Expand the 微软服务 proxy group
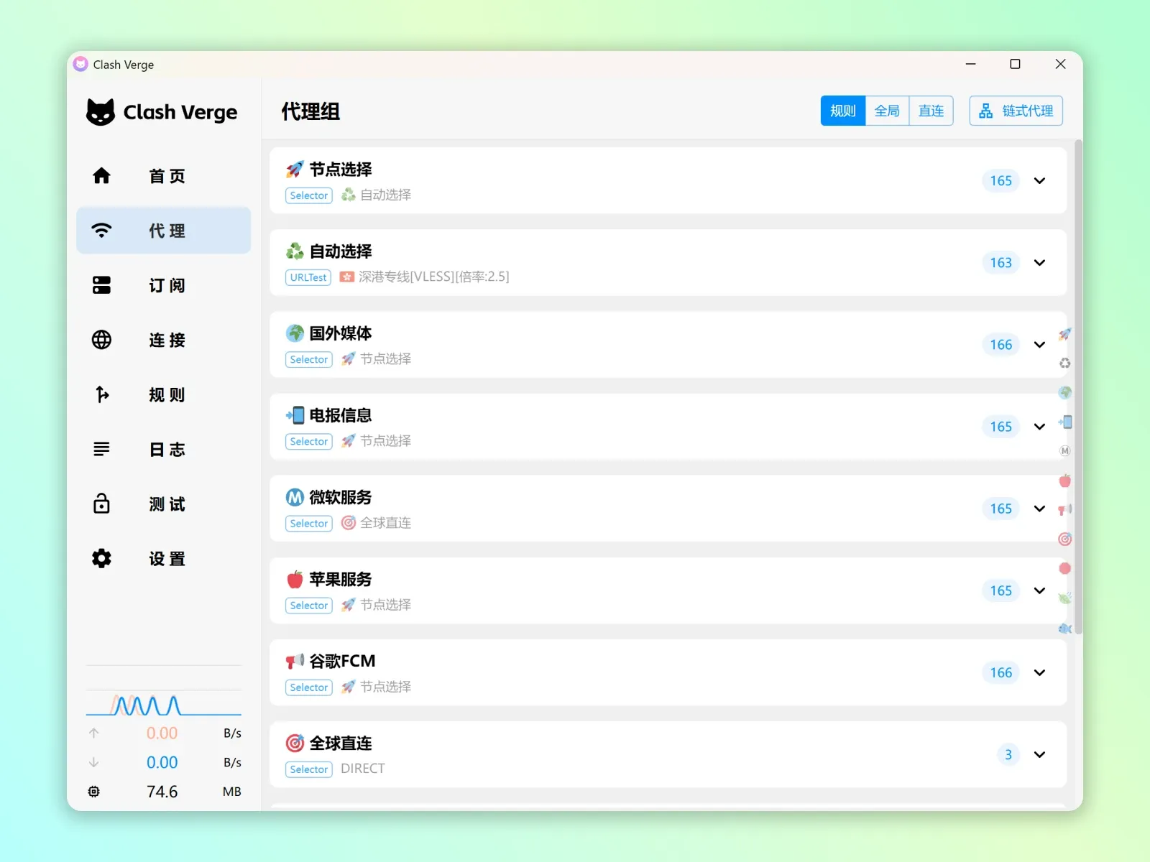Image resolution: width=1150 pixels, height=862 pixels. click(x=1039, y=509)
